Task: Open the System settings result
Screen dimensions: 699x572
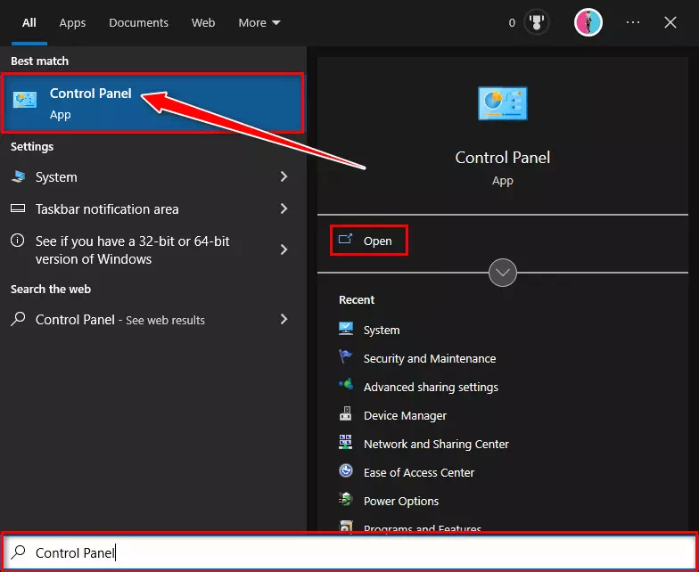Action: [x=153, y=176]
